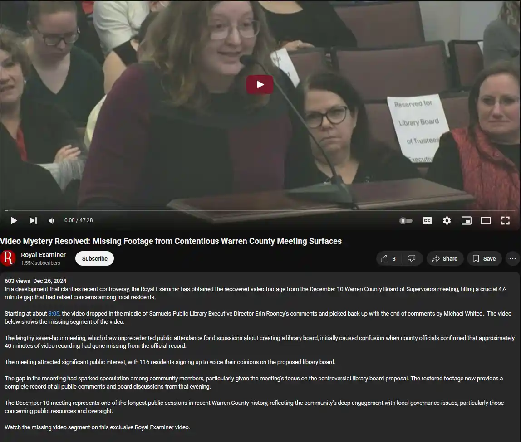
Task: Dislike this video
Action: pyautogui.click(x=412, y=258)
